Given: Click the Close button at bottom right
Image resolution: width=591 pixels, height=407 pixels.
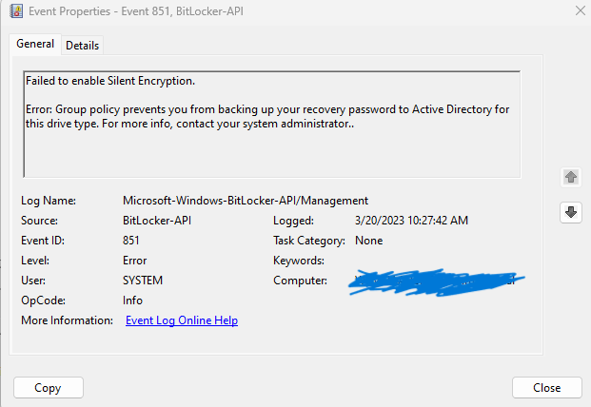Looking at the screenshot, I should [x=546, y=388].
